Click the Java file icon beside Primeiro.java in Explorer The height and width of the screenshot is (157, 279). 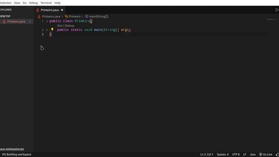point(4,21)
